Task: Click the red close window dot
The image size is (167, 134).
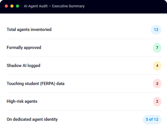Action: (x=6, y=6)
